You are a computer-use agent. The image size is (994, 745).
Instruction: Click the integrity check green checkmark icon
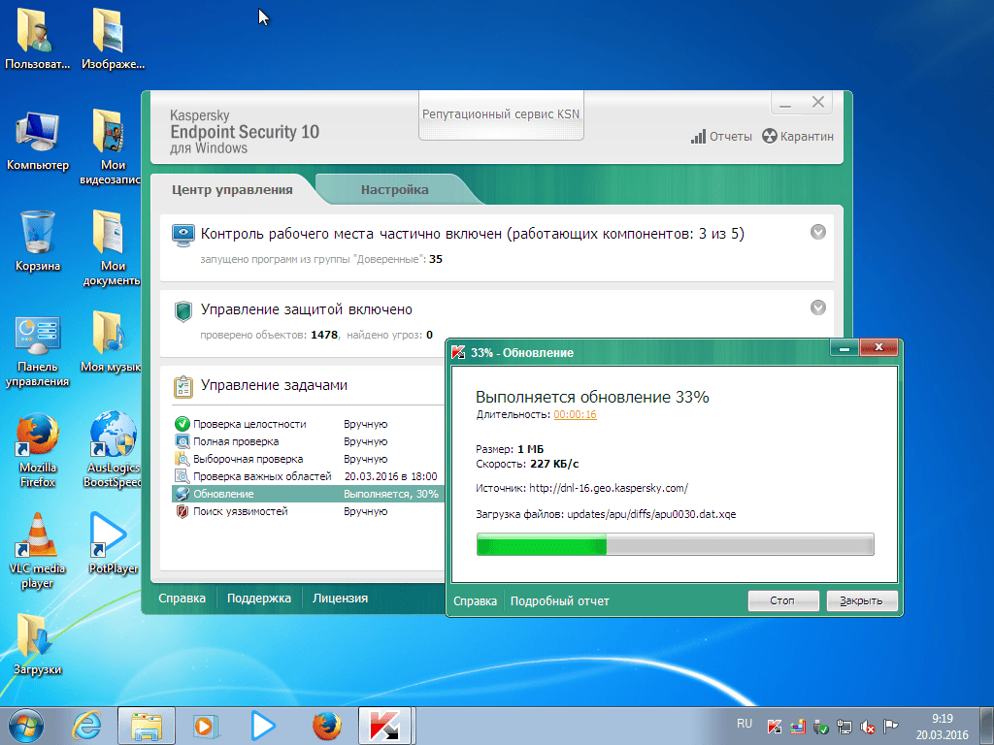(x=182, y=424)
